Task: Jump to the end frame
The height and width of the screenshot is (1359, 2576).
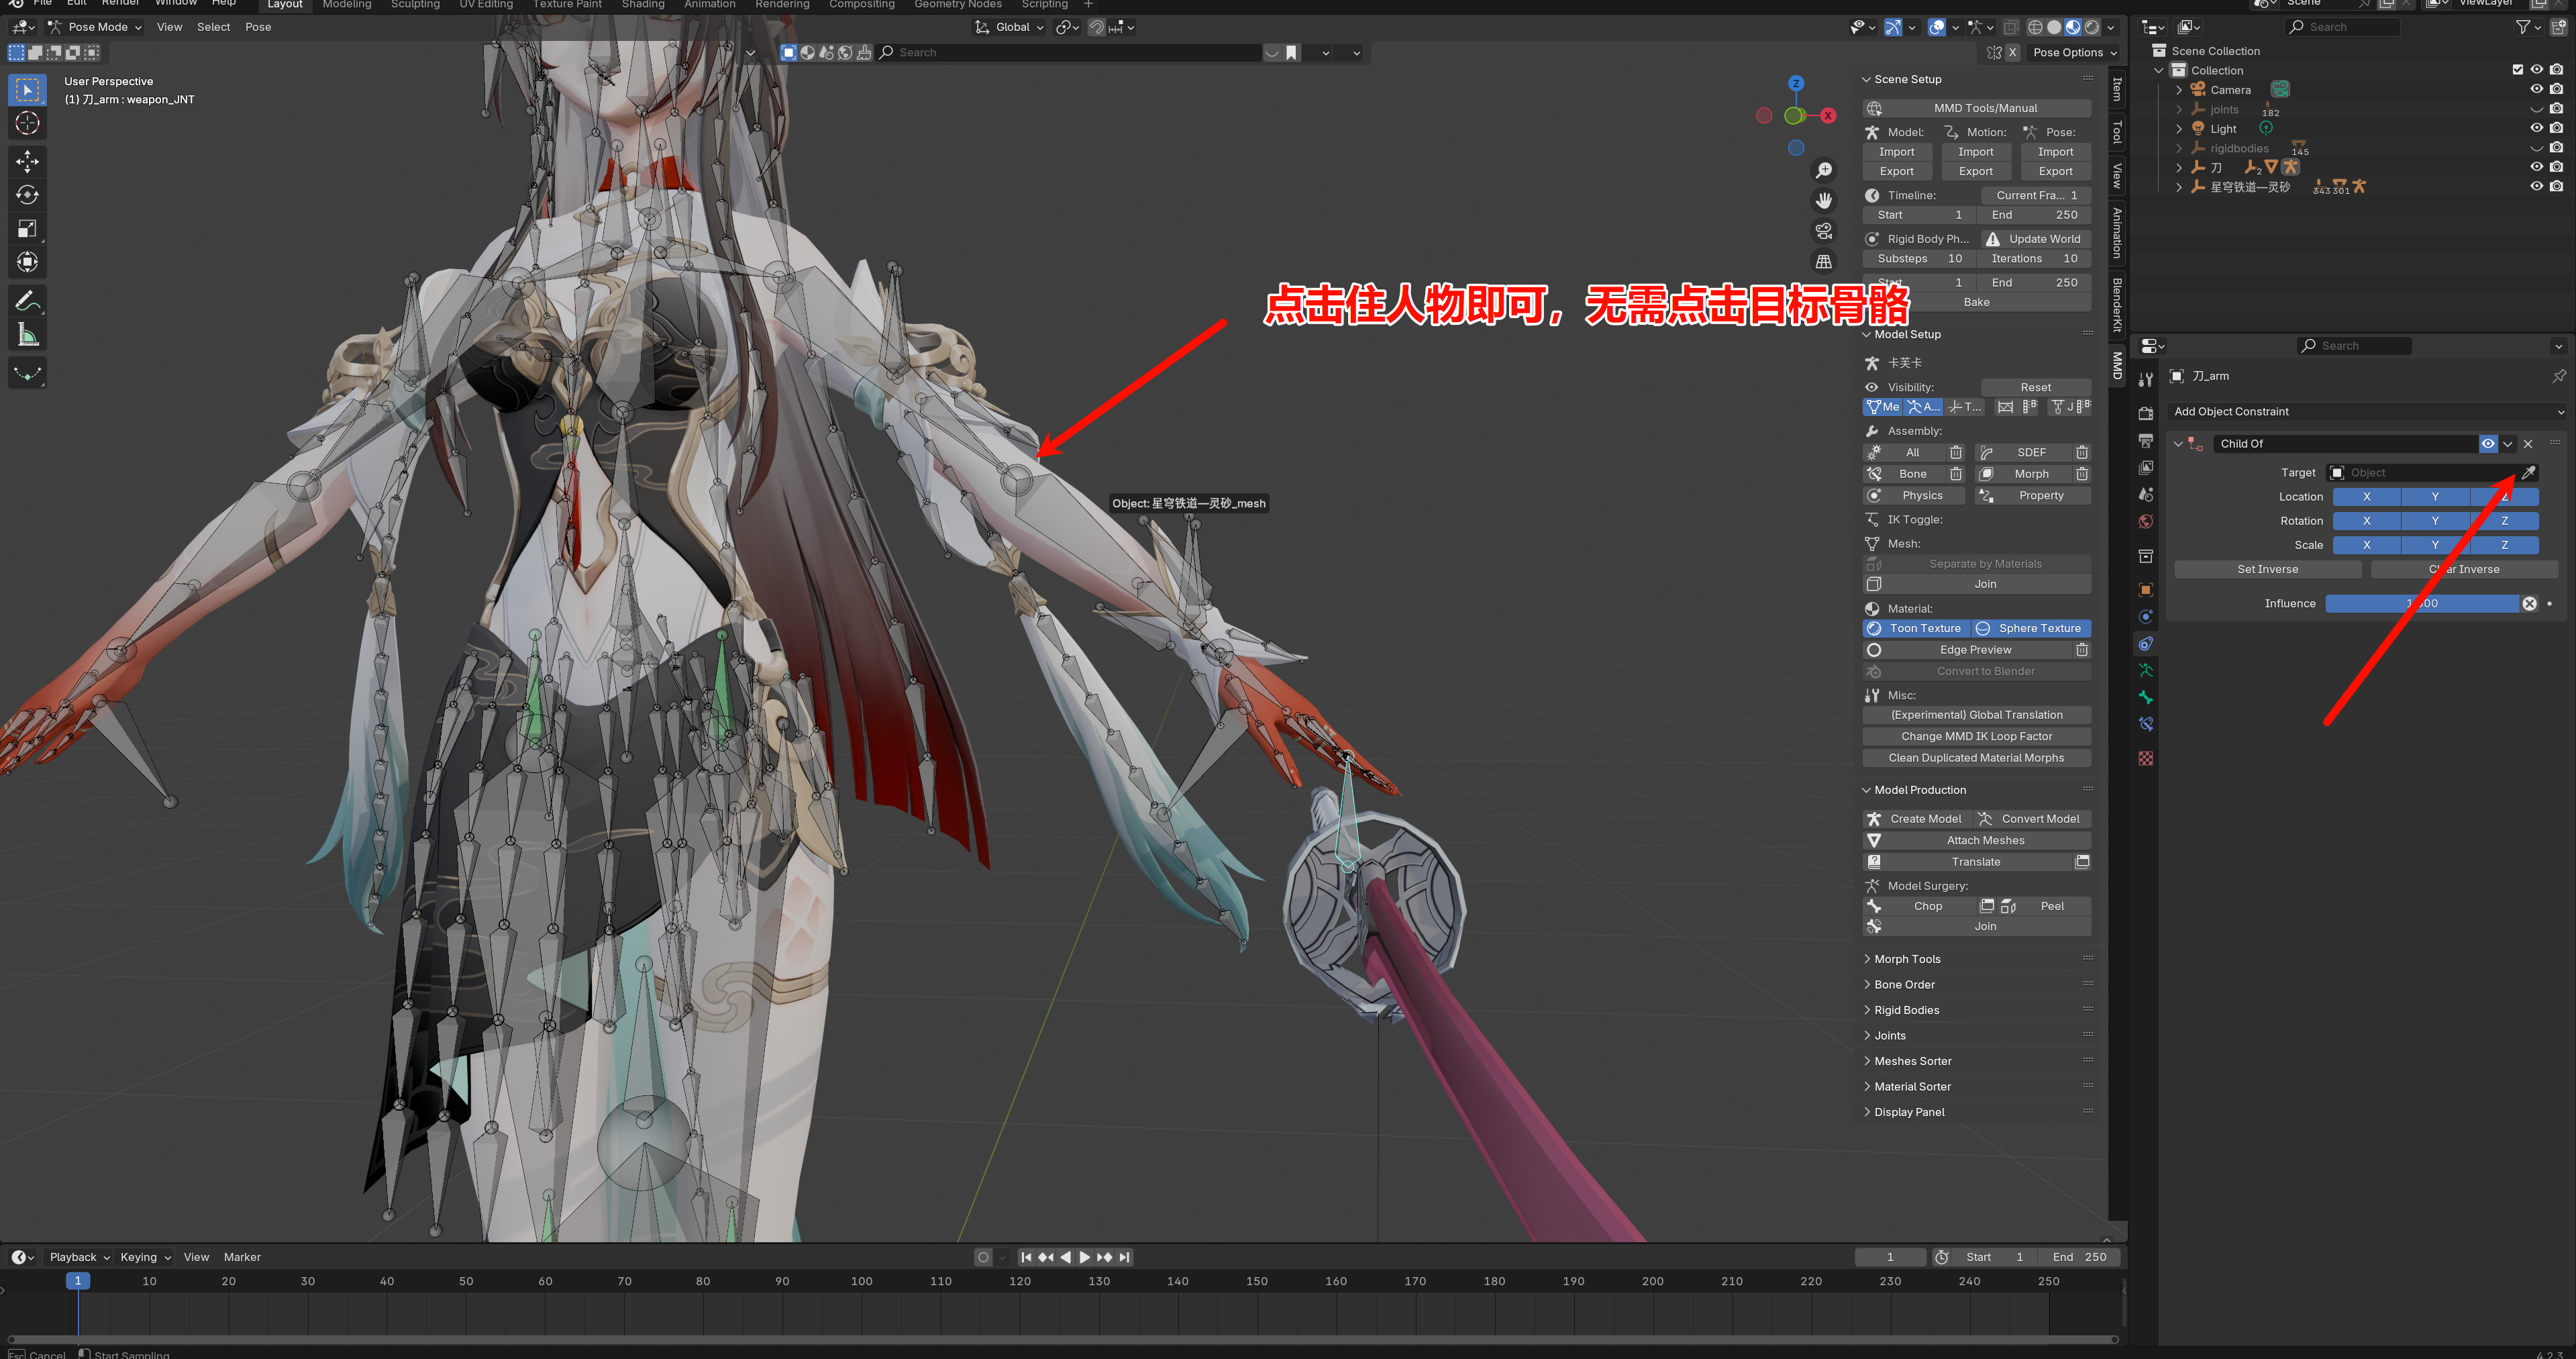Action: click(1125, 1257)
